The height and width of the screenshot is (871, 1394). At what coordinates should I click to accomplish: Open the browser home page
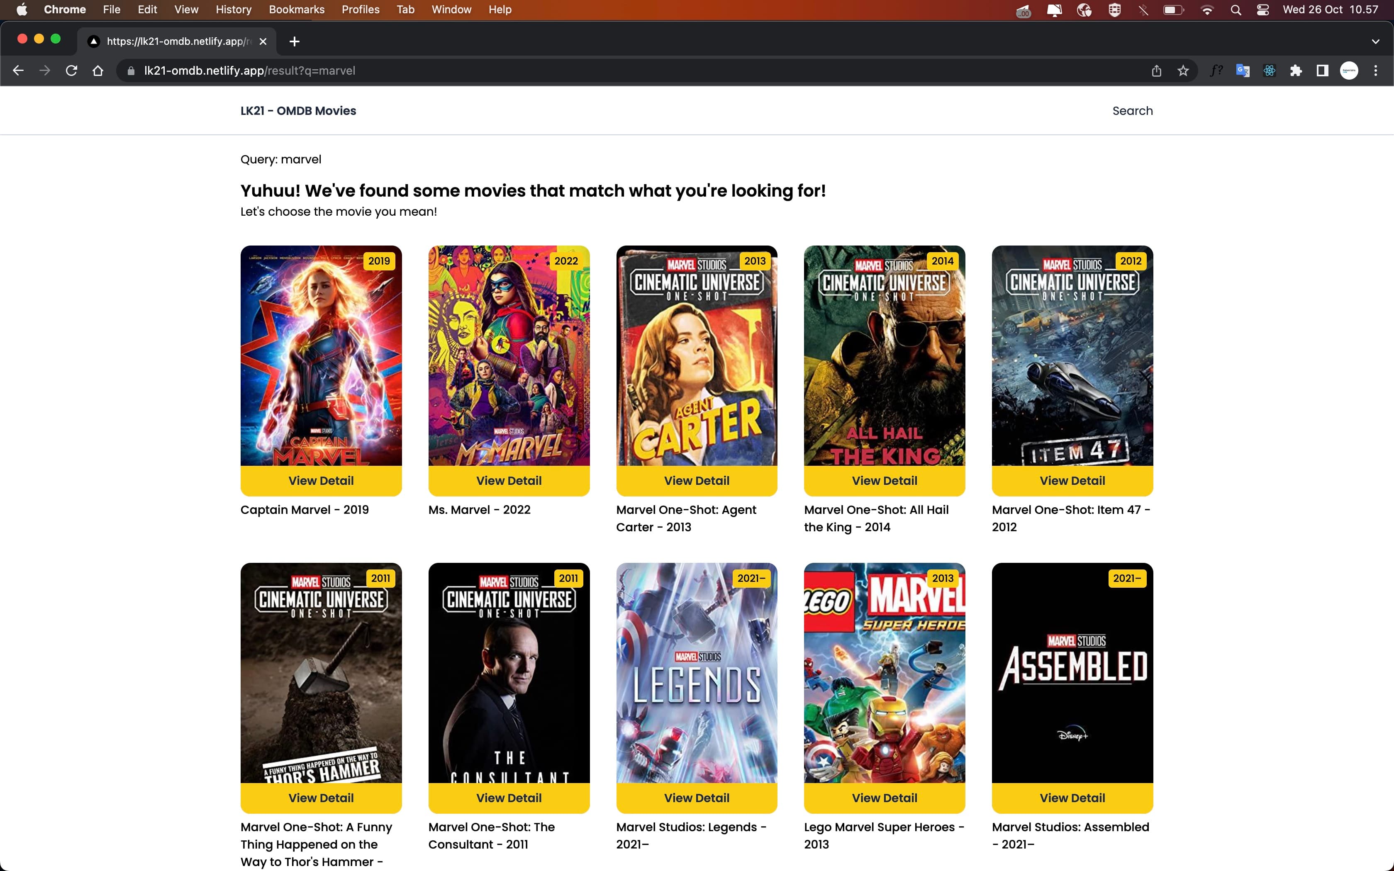[98, 70]
